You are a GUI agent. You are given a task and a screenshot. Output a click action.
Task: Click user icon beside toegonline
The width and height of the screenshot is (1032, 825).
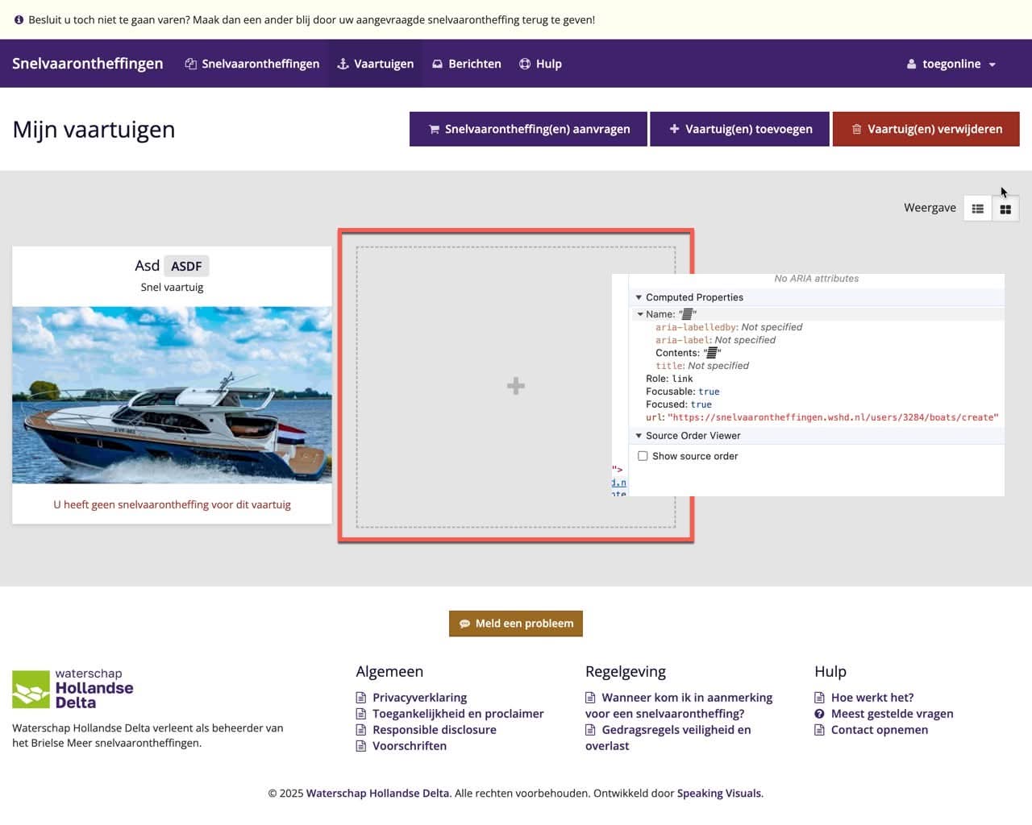click(911, 64)
